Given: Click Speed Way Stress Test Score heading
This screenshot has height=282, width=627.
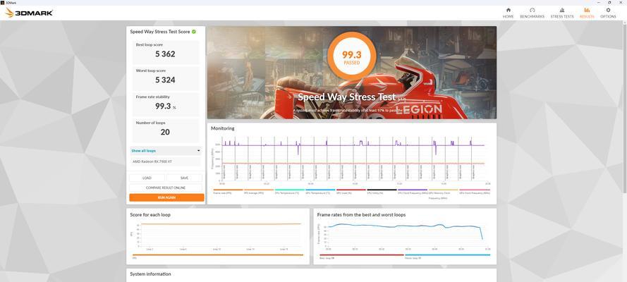Looking at the screenshot, I should coord(160,32).
